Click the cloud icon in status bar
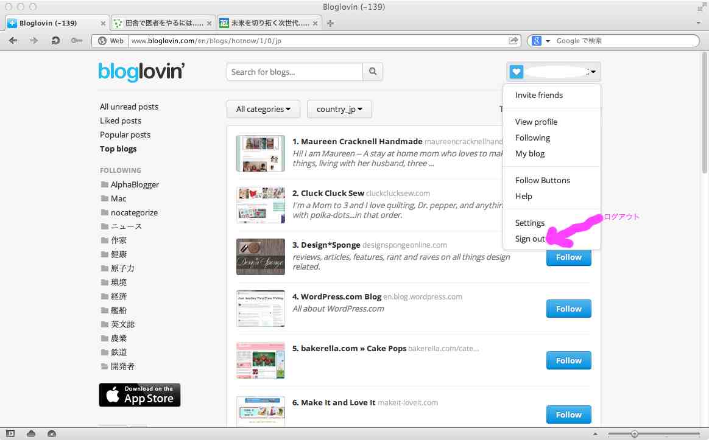 (x=31, y=433)
